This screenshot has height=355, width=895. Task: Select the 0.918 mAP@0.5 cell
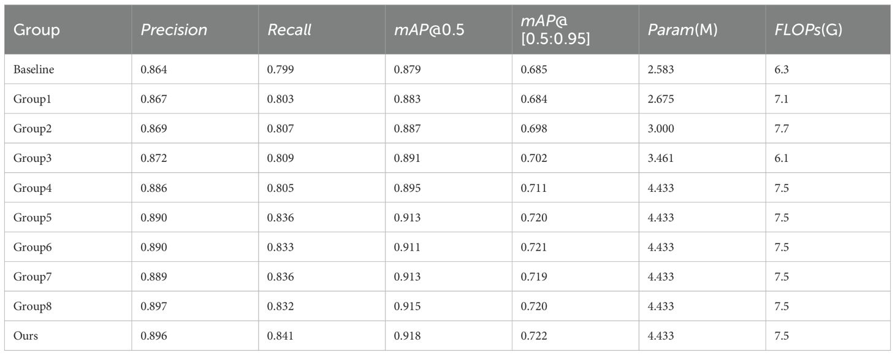click(407, 336)
